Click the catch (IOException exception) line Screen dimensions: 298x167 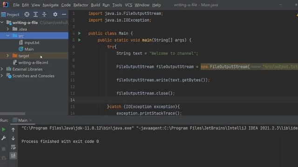click(x=143, y=107)
